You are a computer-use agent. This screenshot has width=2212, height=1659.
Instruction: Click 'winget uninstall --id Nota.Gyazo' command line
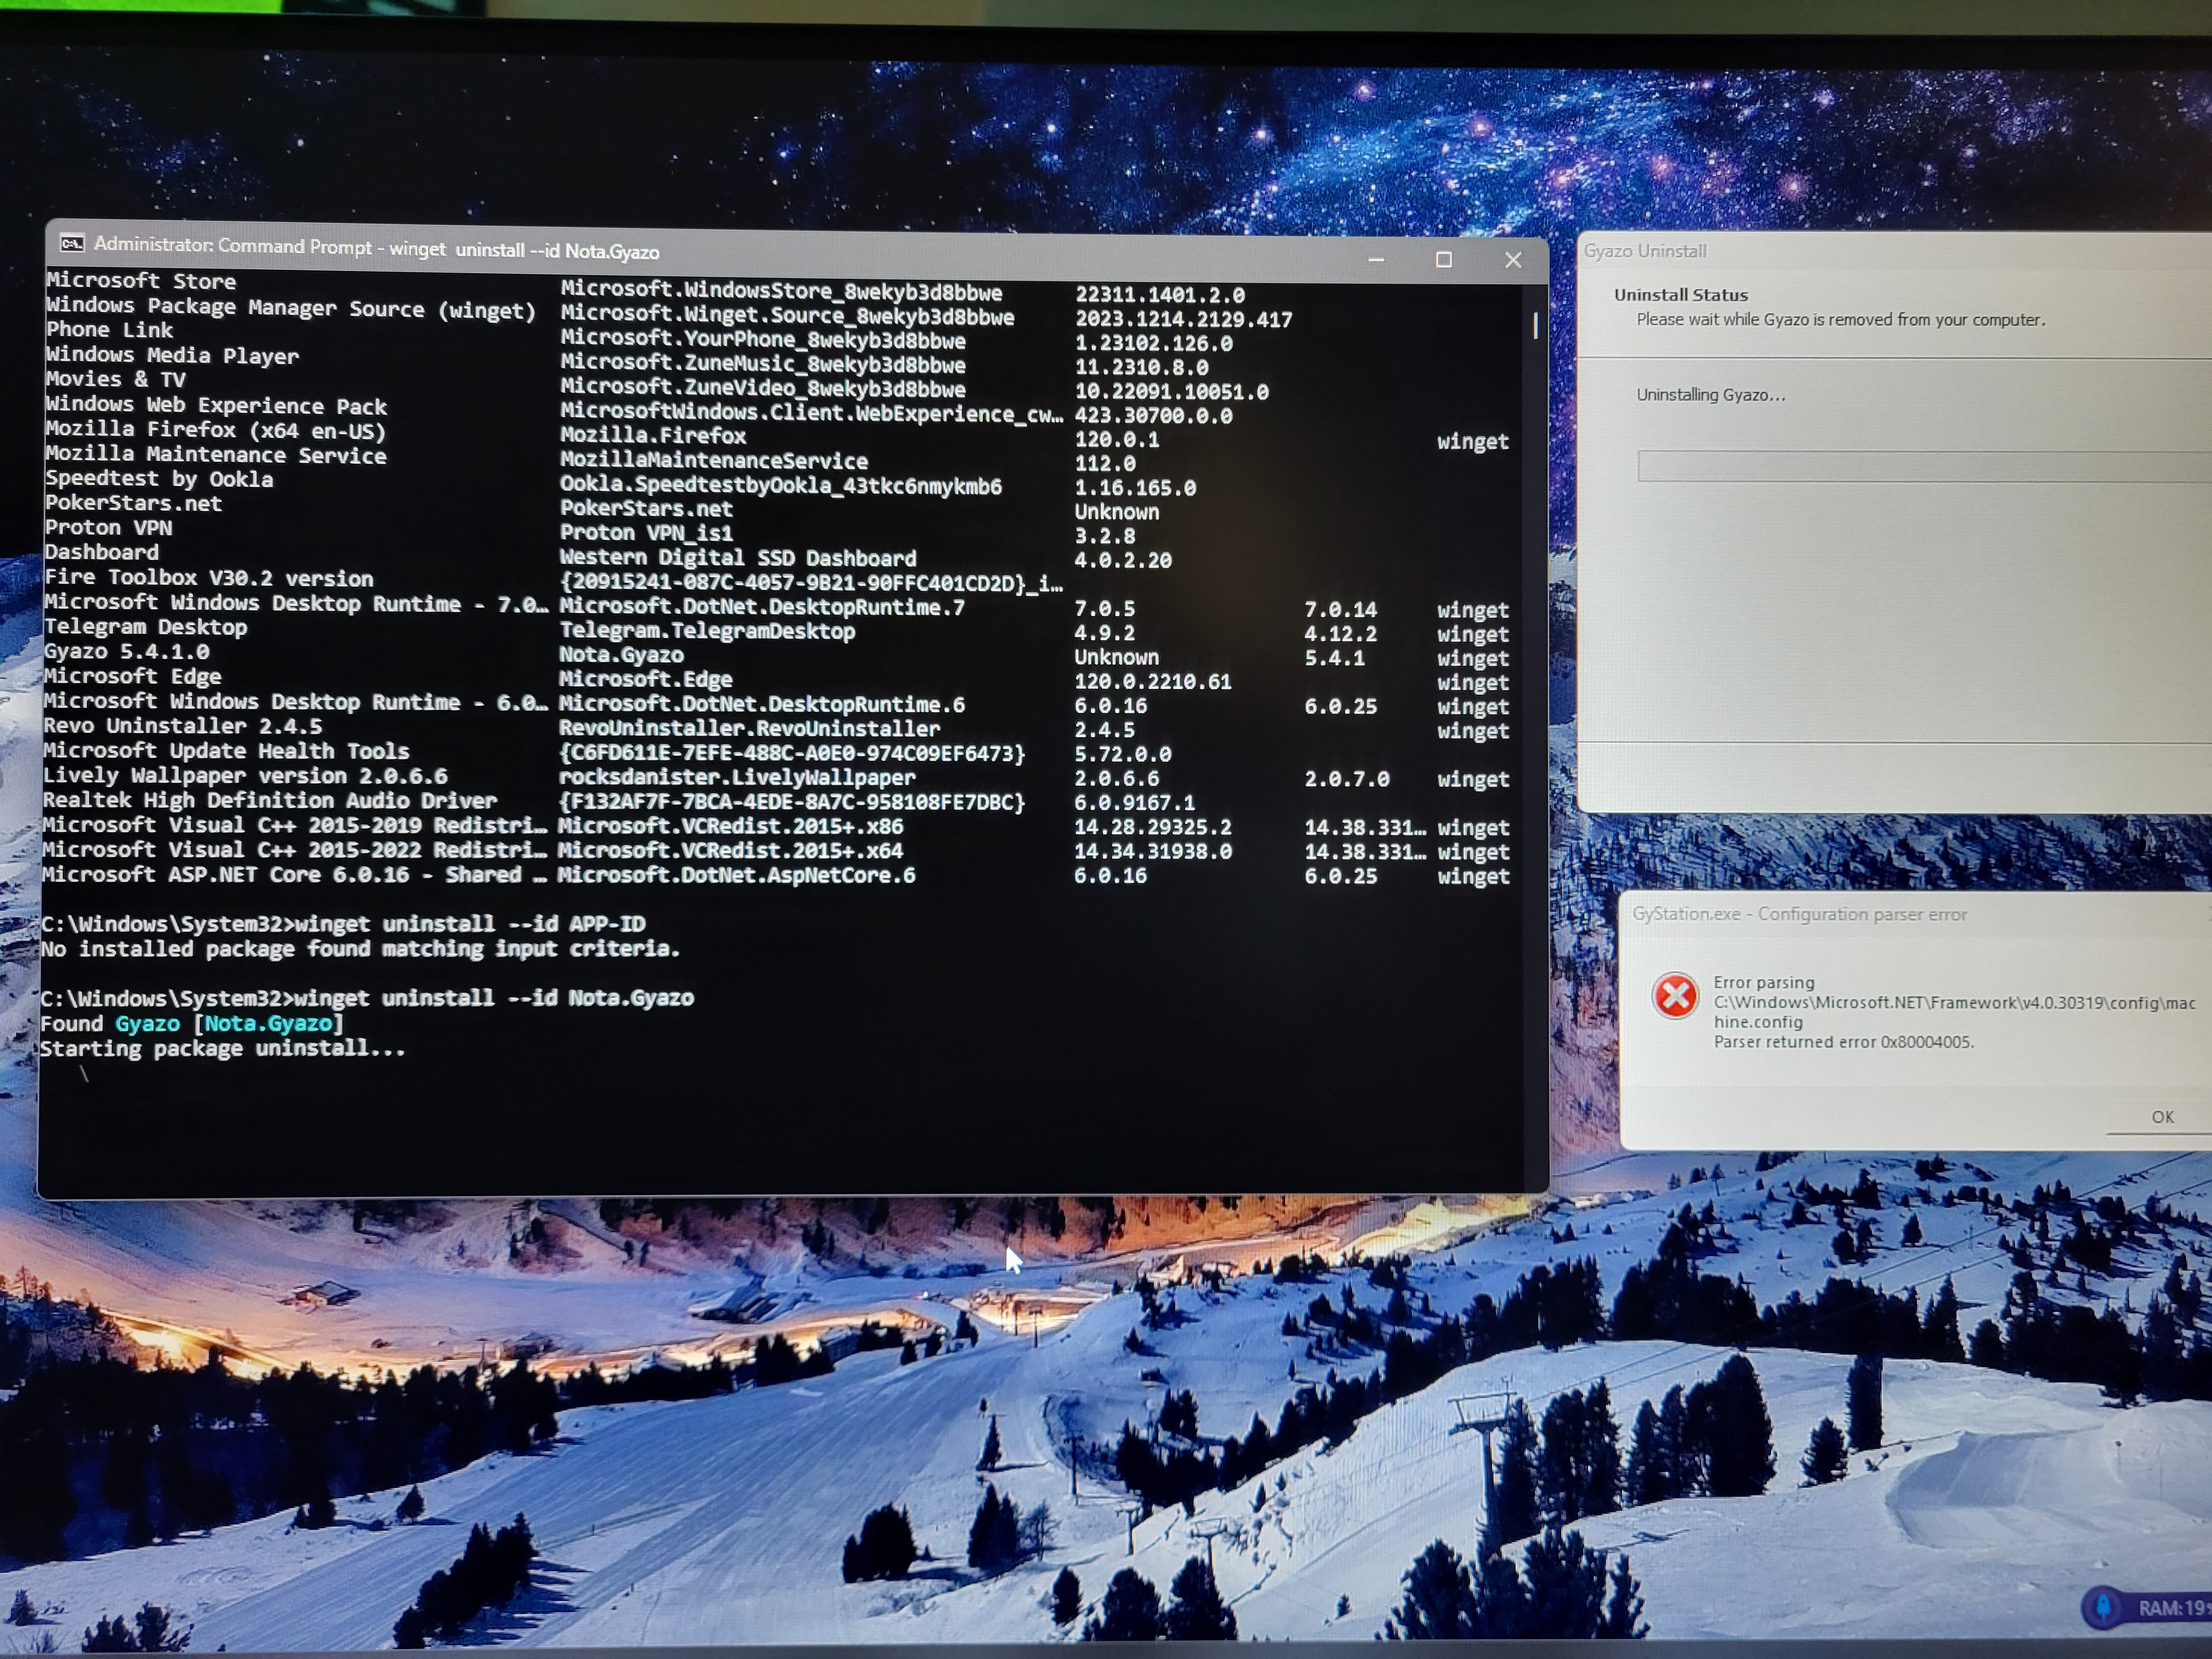[494, 998]
